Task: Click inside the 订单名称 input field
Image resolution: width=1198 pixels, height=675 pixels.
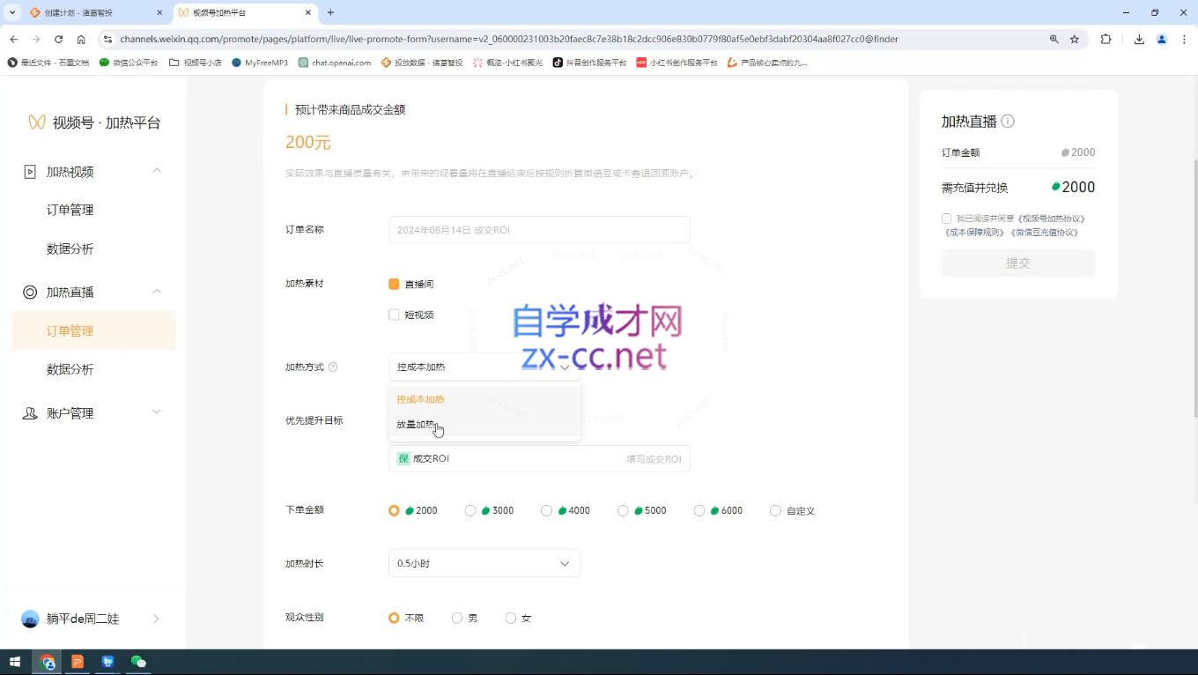Action: click(538, 229)
